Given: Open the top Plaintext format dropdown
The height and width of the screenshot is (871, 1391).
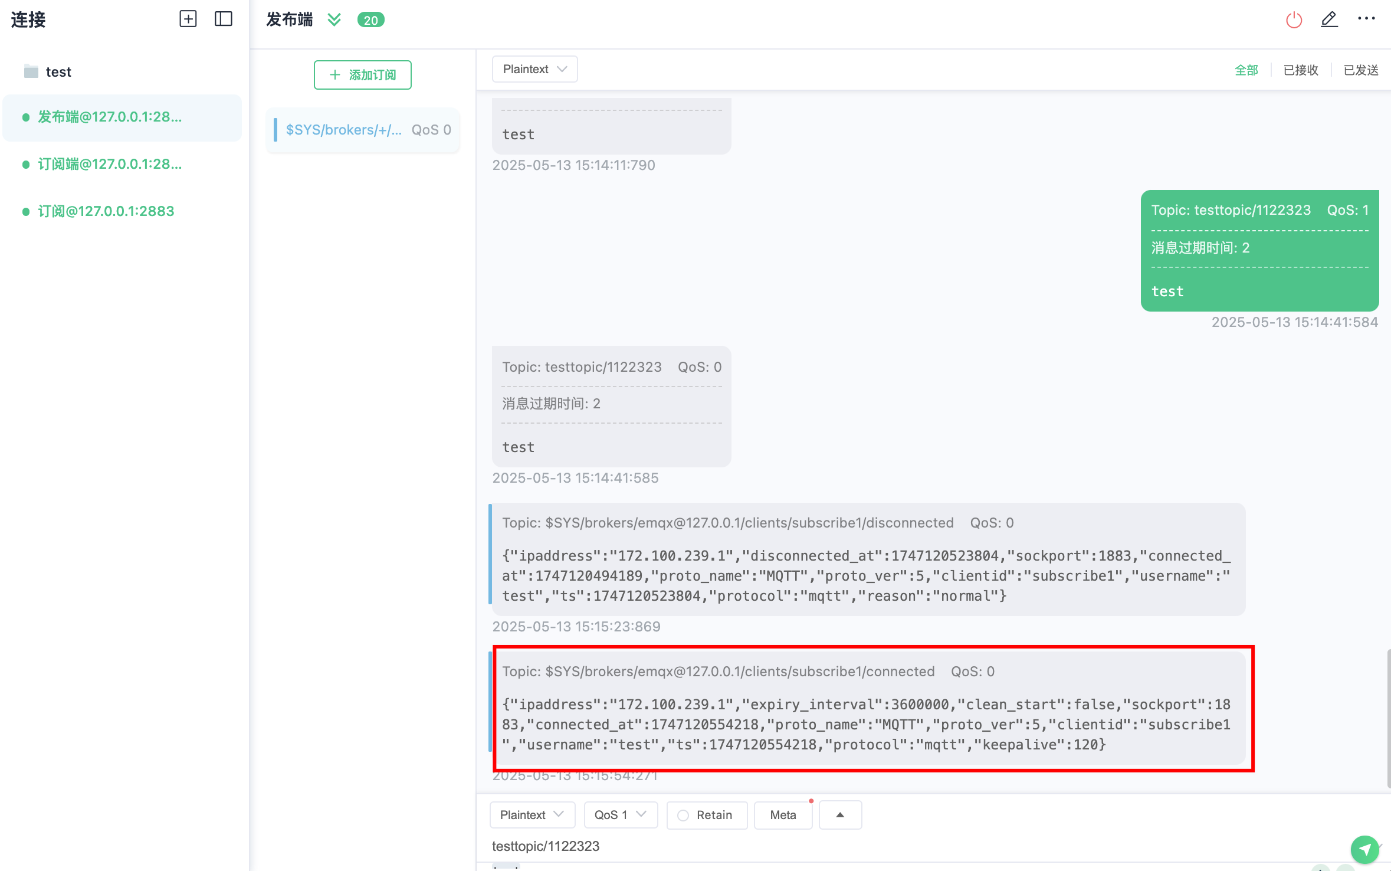Looking at the screenshot, I should click(x=534, y=69).
